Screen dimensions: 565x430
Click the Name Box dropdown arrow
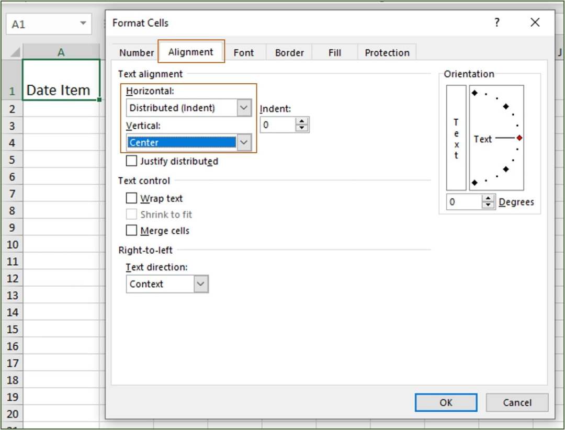(x=83, y=24)
